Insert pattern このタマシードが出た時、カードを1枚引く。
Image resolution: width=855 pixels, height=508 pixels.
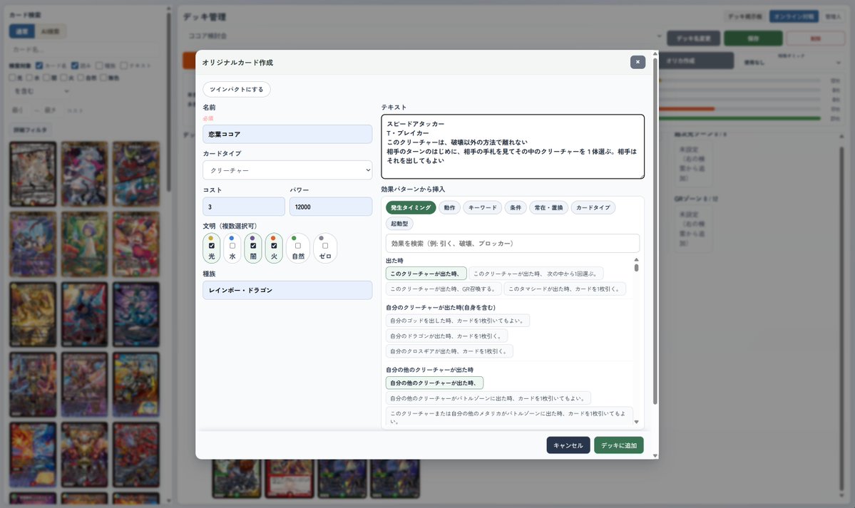(564, 289)
